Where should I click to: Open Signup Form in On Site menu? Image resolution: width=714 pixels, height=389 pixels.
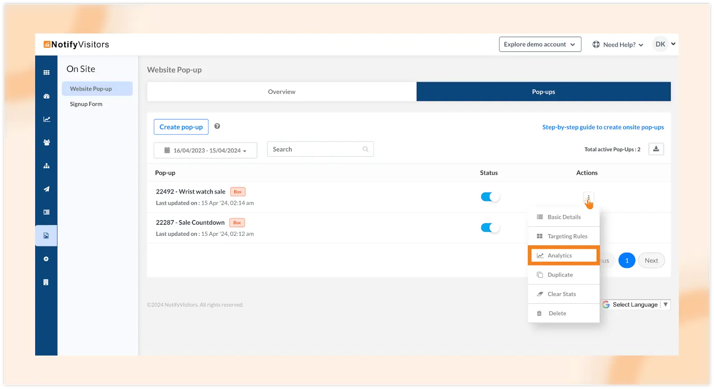click(86, 104)
